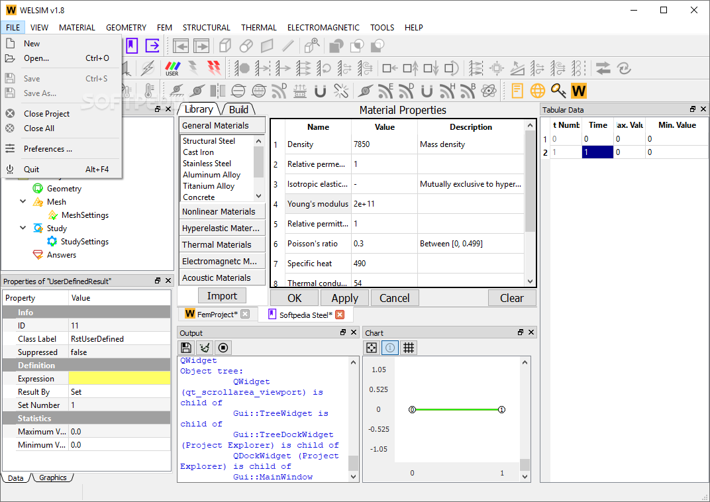Select Titanium Alloy in materials list

pyautogui.click(x=208, y=186)
